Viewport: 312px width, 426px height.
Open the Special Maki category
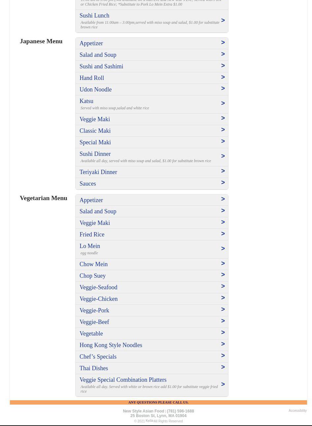pos(95,142)
